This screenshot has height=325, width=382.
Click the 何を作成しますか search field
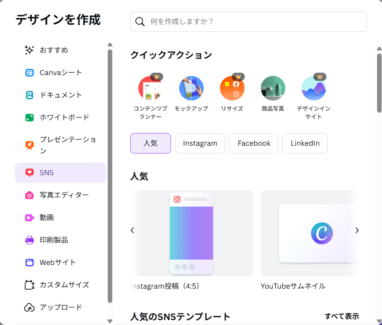249,22
